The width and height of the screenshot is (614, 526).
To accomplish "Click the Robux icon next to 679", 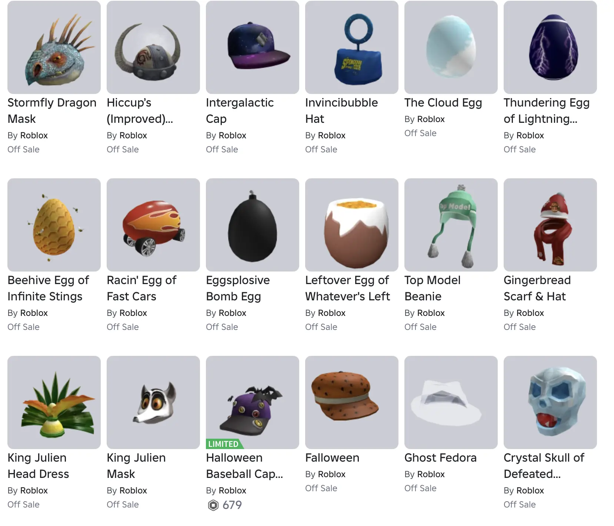I will tap(213, 505).
